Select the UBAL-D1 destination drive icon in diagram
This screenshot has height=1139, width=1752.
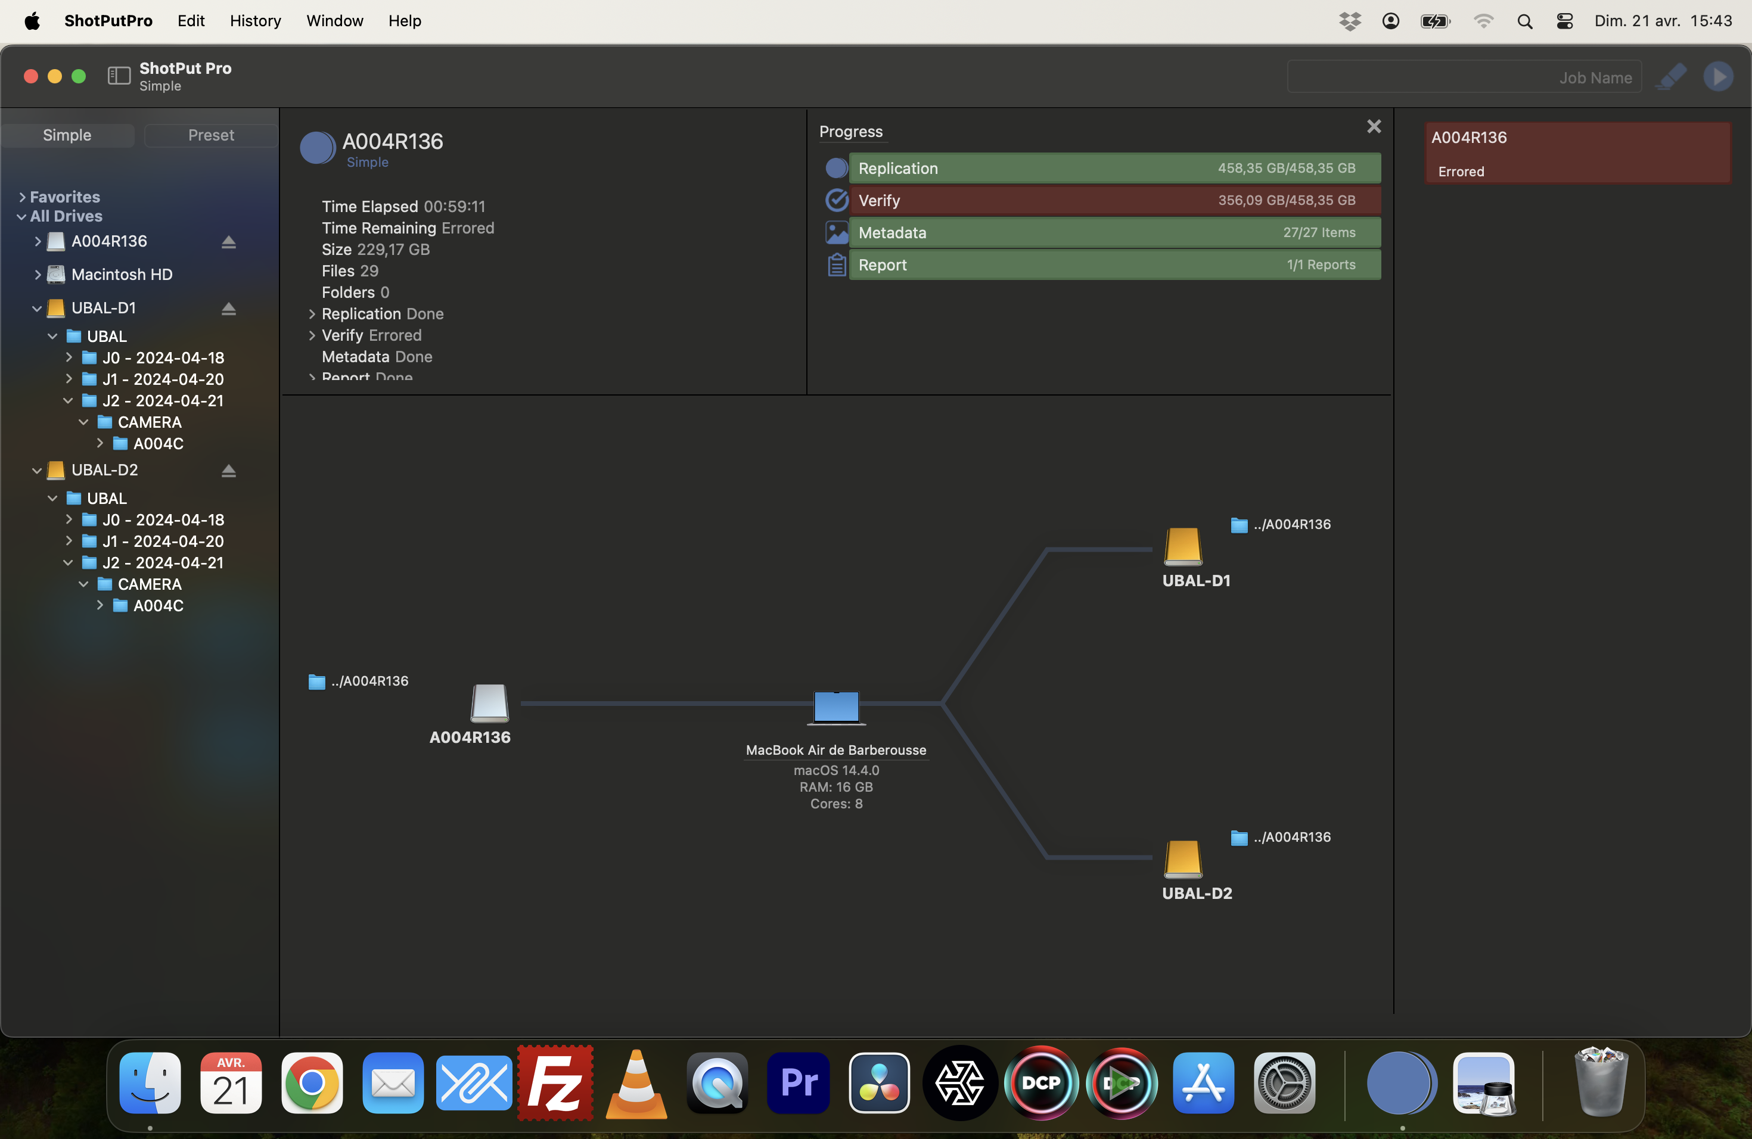point(1183,546)
